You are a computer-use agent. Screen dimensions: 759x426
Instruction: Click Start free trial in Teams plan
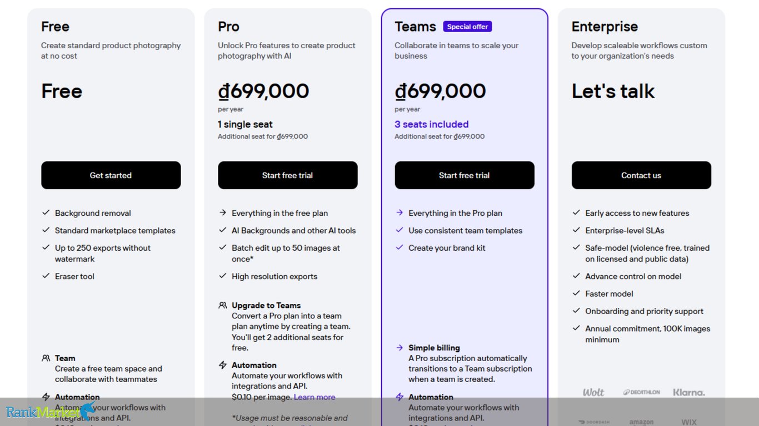coord(465,175)
